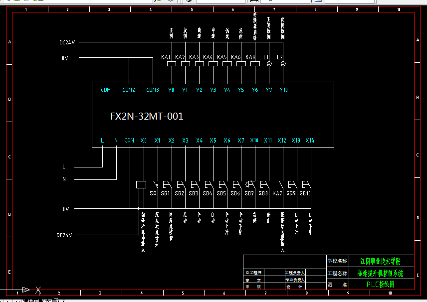The height and width of the screenshot is (302, 427).
Task: Pick the KA5 relay label
Action: click(221, 57)
